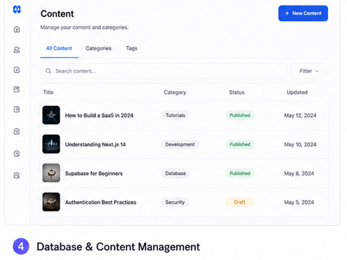Click the Tutorials category badge
The height and width of the screenshot is (260, 347).
tap(175, 115)
